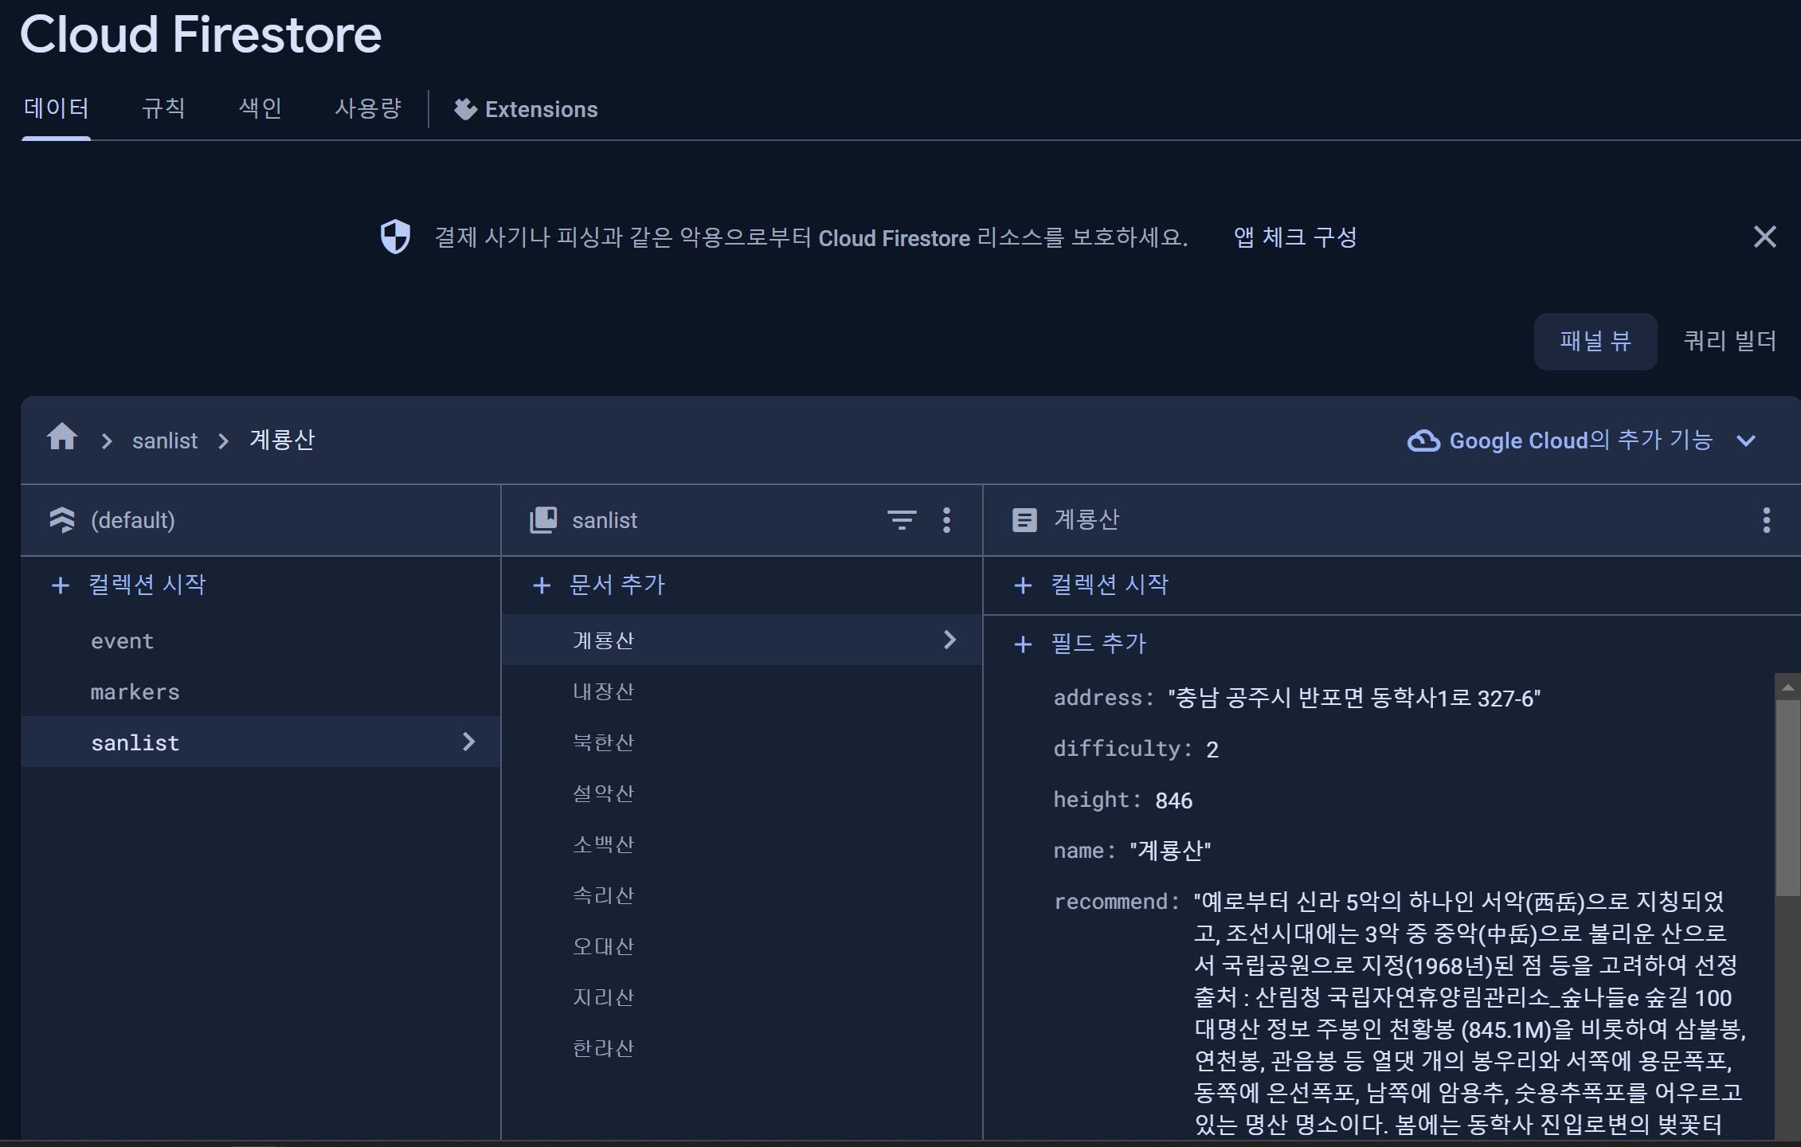Click plus icon in 계룡산 panel

tap(1023, 585)
